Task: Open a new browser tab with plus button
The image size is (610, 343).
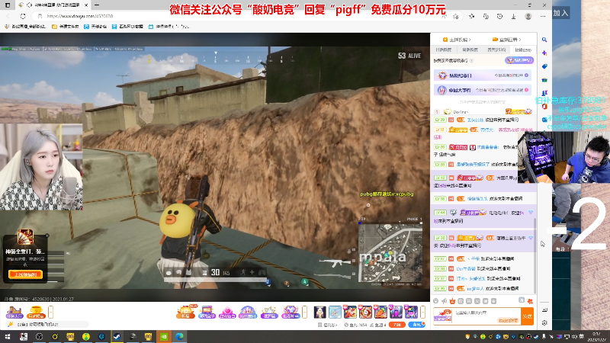Action: [x=97, y=5]
